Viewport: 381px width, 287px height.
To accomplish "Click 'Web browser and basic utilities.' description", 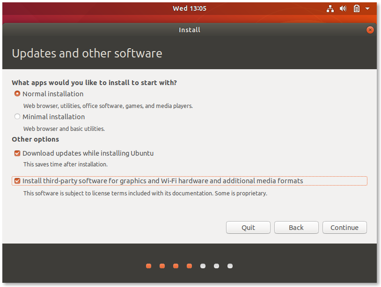I will coord(64,129).
